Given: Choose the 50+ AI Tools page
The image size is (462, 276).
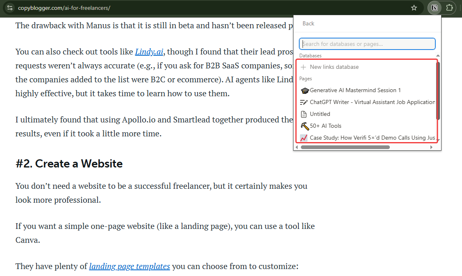Looking at the screenshot, I should [325, 126].
